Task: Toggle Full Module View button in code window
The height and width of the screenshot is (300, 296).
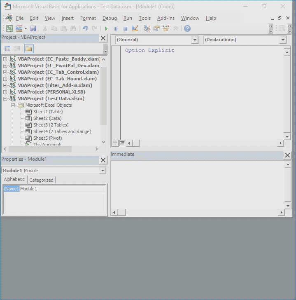Action: tap(122, 143)
